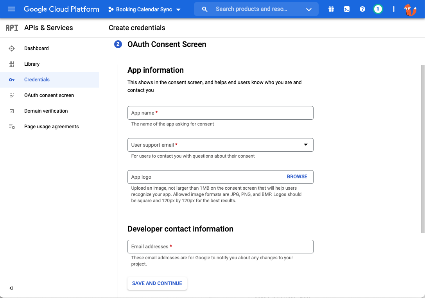Open the products grid menu in top bar
The width and height of the screenshot is (425, 298).
331,9
